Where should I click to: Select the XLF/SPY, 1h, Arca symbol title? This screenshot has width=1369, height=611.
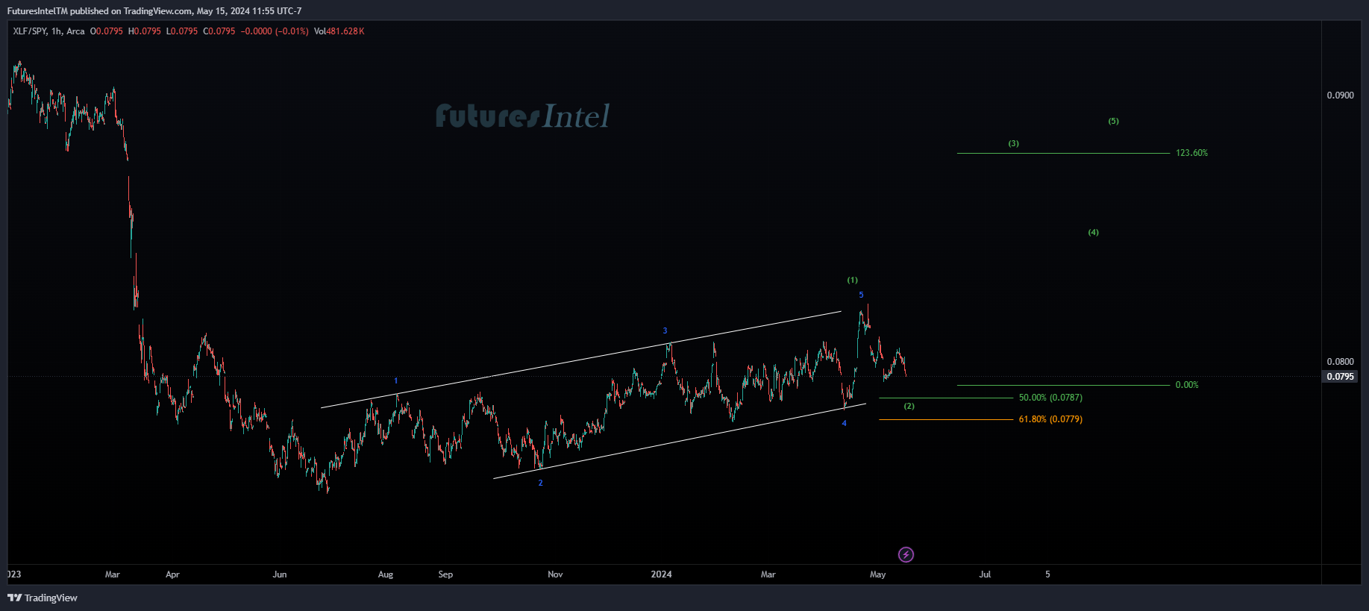48,31
